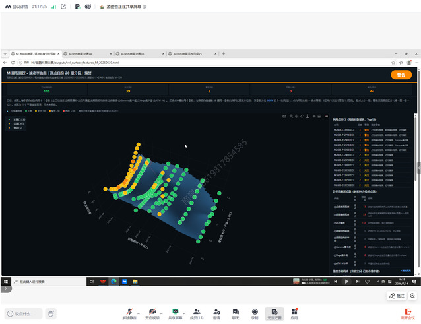Select orbital rotation in the plot modebar
This screenshot has width=421, height=324.
point(302,116)
